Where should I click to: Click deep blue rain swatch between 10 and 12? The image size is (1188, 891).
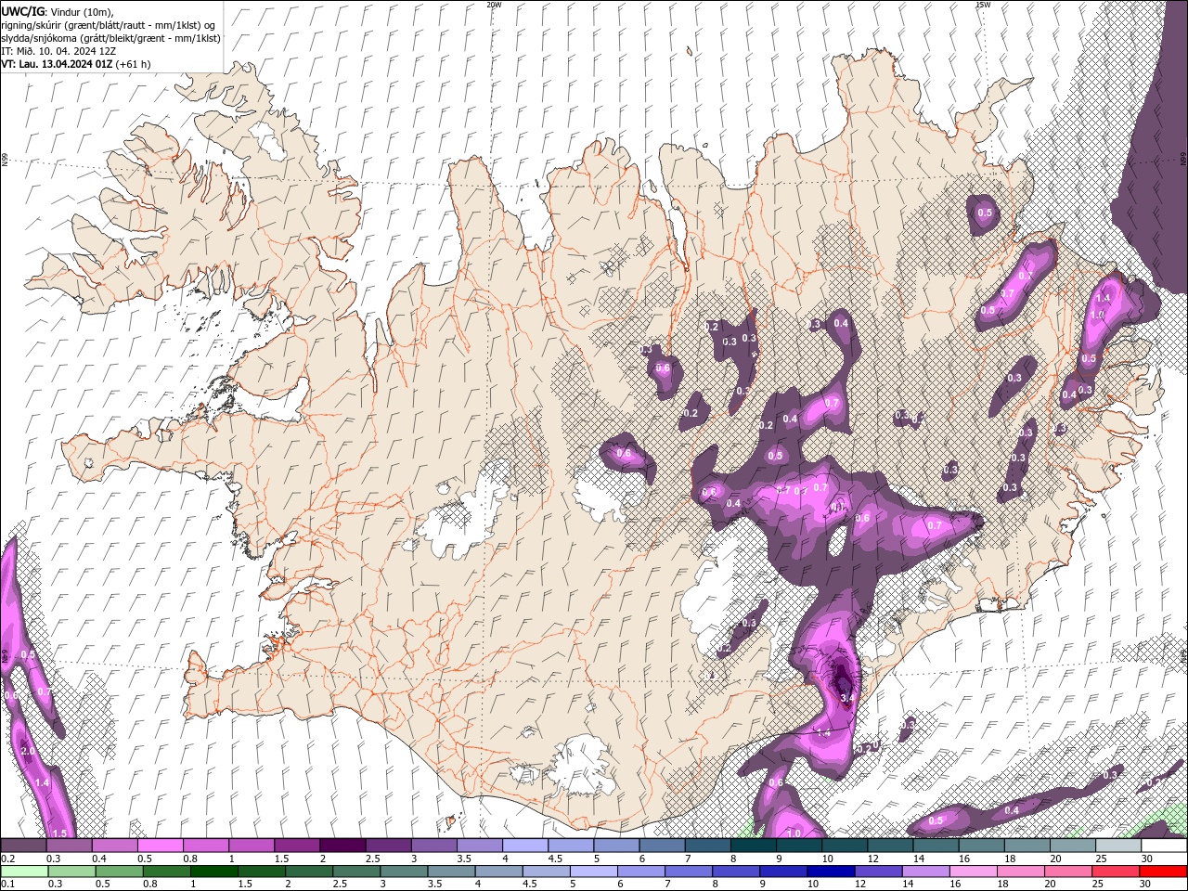point(831,872)
